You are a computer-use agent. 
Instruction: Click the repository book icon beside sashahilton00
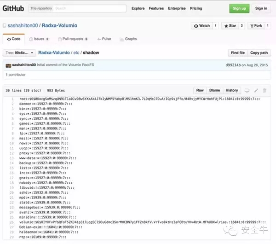tap(4, 25)
